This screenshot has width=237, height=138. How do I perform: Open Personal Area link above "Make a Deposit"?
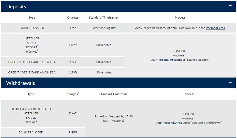pos(167,60)
